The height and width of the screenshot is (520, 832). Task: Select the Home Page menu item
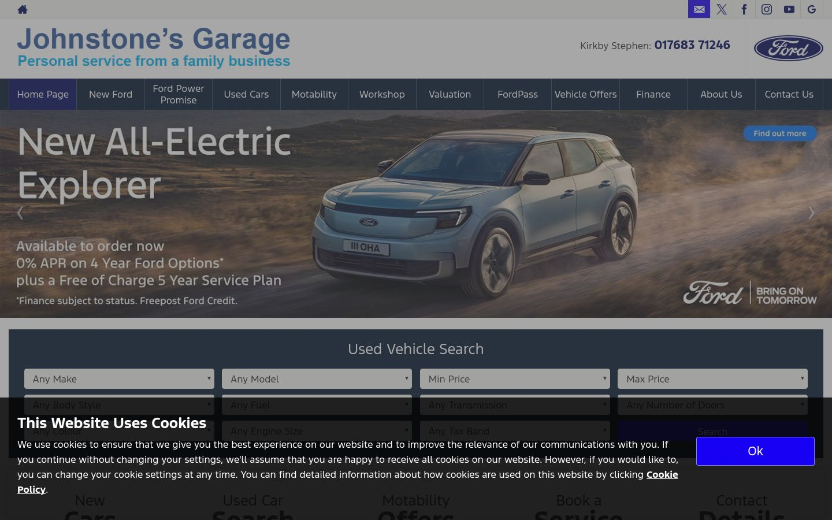coord(43,94)
